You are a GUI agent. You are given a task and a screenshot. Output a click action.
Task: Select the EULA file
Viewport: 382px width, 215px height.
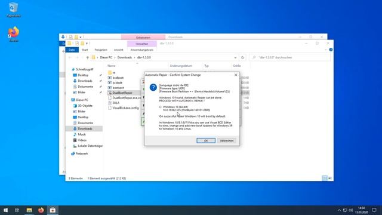[116, 103]
